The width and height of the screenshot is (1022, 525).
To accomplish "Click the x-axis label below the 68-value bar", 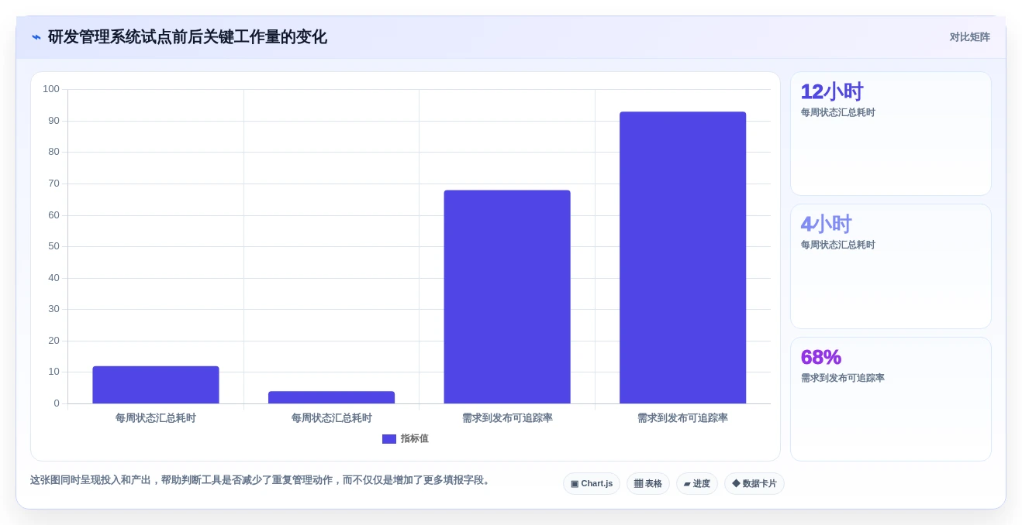I will pos(507,418).
